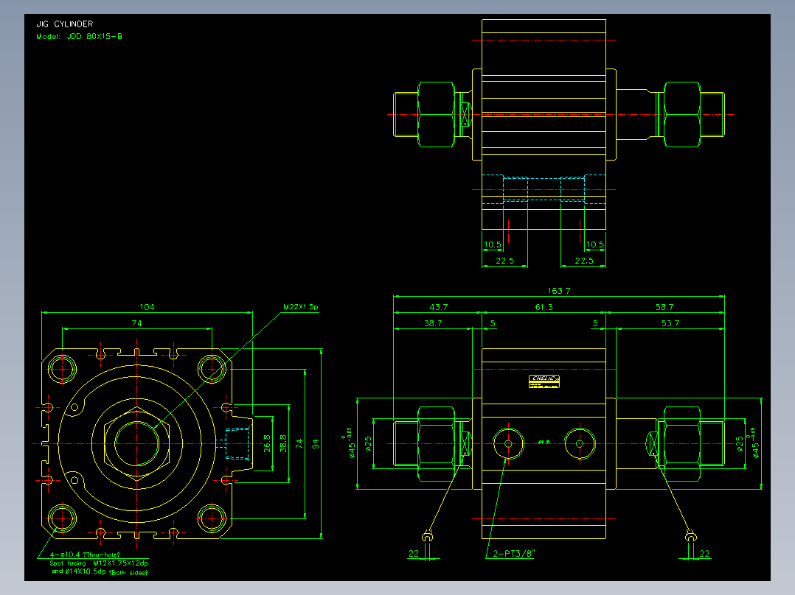This screenshot has width=795, height=595.
Task: Select the 104 width dimension text
Action: [x=147, y=307]
